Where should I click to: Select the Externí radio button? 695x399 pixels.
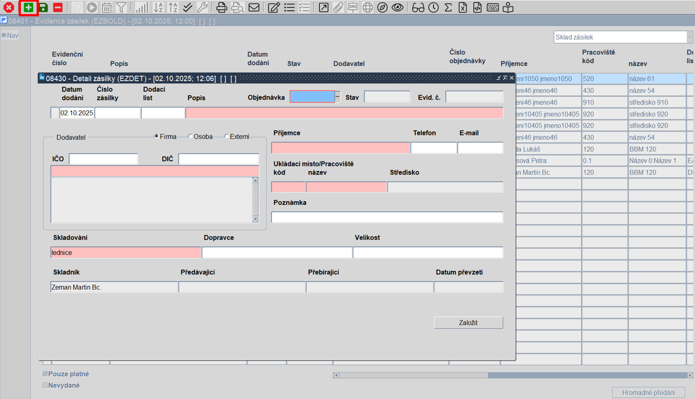[227, 137]
